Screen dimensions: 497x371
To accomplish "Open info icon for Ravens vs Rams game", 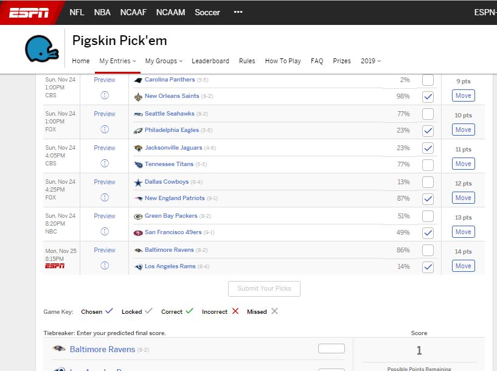I will 105,266.
